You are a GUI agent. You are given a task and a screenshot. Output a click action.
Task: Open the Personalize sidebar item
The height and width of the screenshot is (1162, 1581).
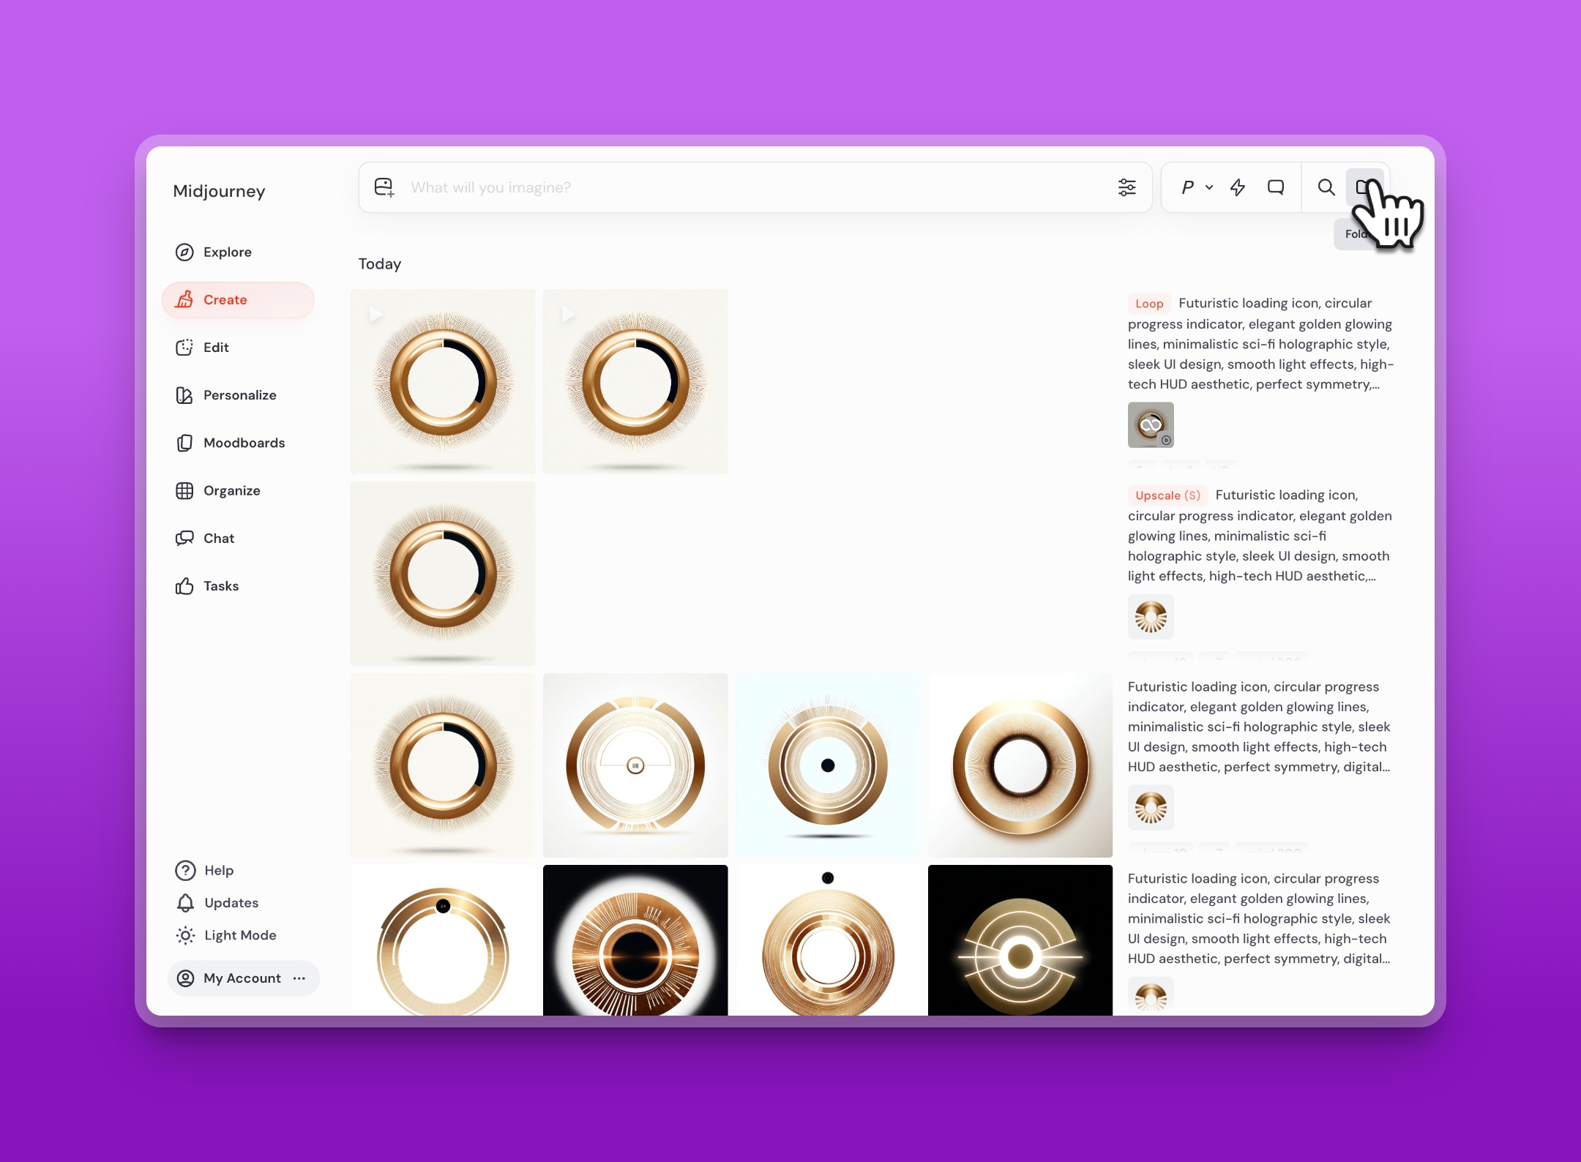click(x=239, y=395)
